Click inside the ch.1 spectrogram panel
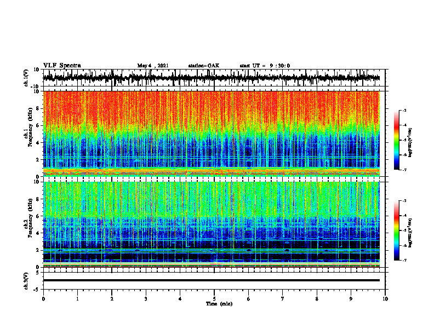434x335 pixels. pyautogui.click(x=211, y=134)
